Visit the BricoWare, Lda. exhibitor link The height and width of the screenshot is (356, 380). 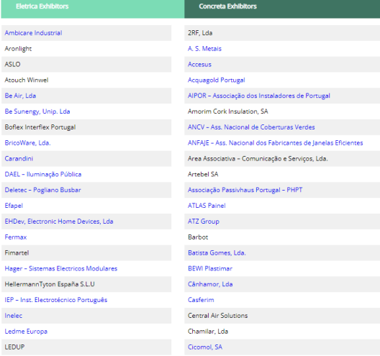(27, 143)
